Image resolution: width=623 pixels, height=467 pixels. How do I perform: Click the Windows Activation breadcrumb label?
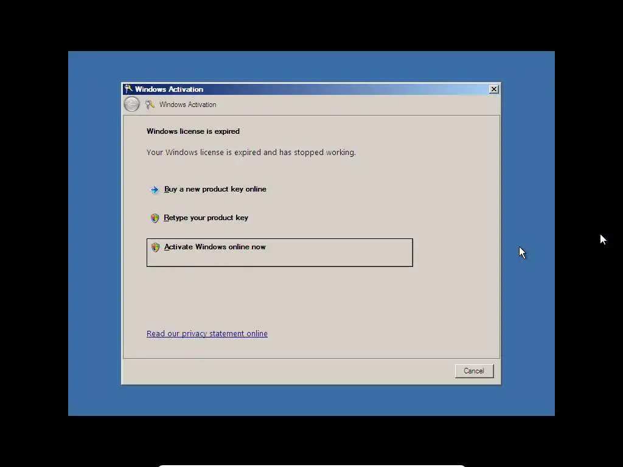[187, 105]
